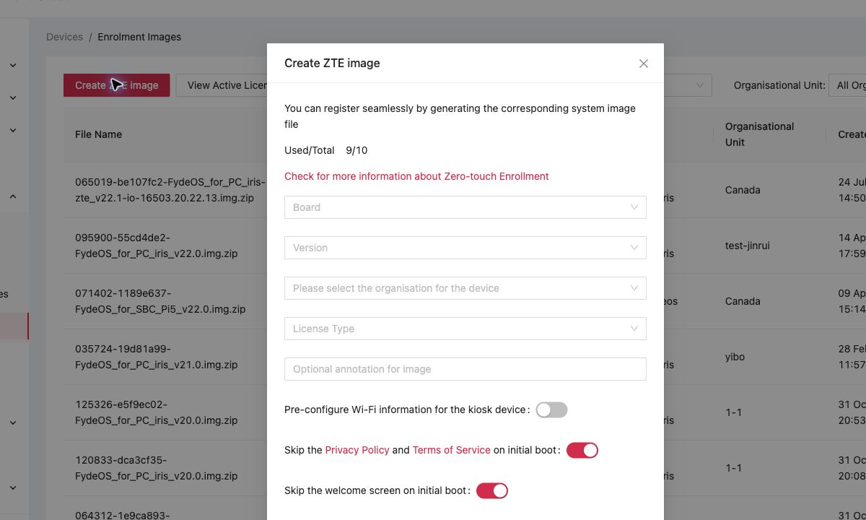Open the Board dropdown
The width and height of the screenshot is (866, 520).
point(465,207)
